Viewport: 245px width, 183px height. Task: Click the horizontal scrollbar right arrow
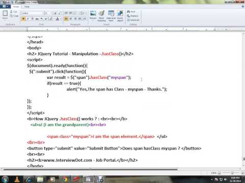click(x=240, y=169)
